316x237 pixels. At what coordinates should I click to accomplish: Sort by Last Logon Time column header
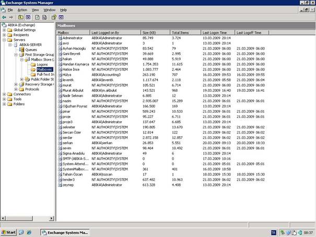(218, 32)
